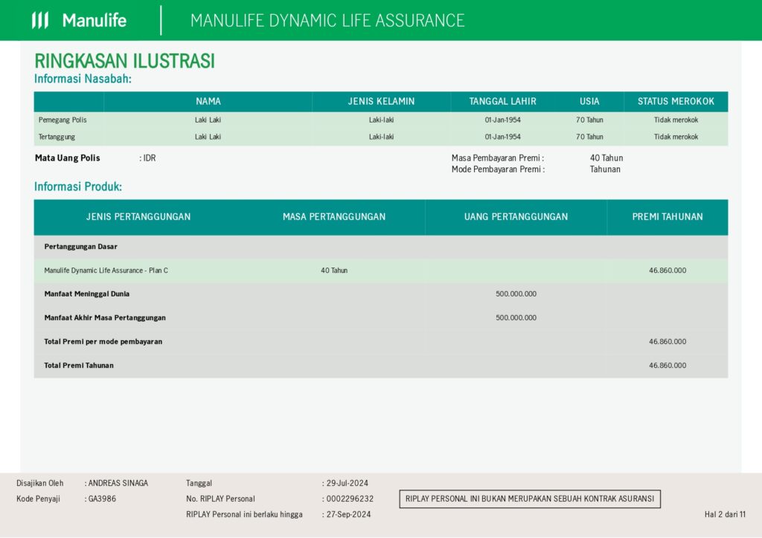Viewport: 762px width, 538px height.
Task: Select the Tertanggung row label
Action: click(x=57, y=137)
